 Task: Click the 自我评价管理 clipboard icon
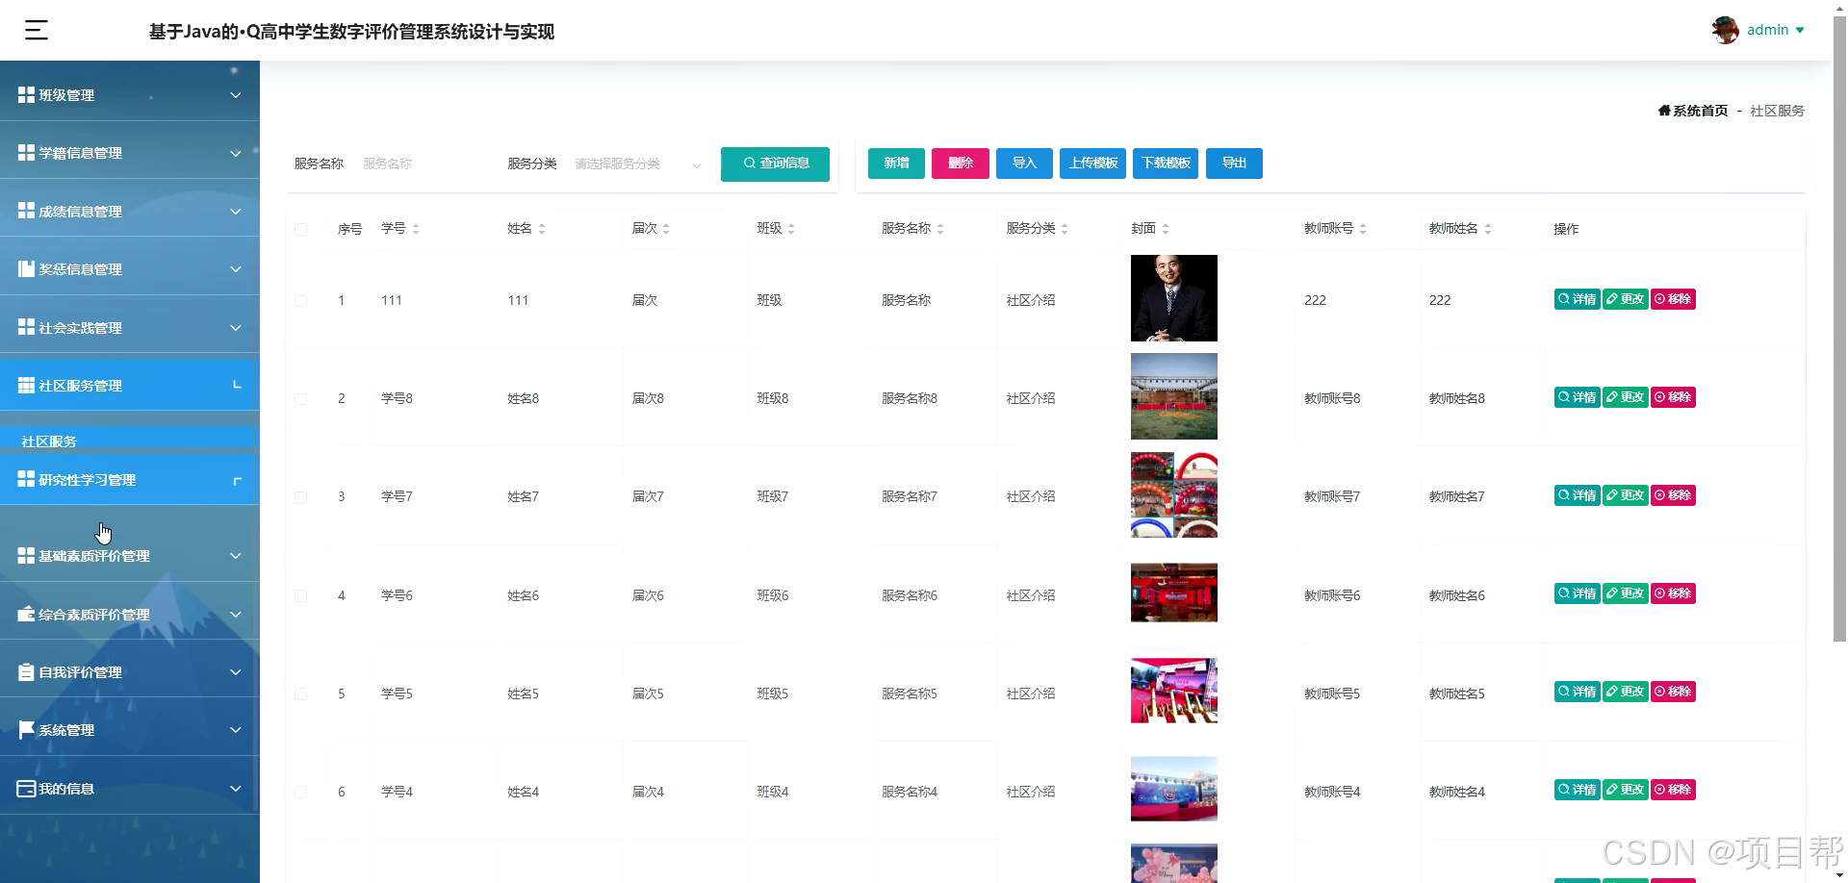26,671
